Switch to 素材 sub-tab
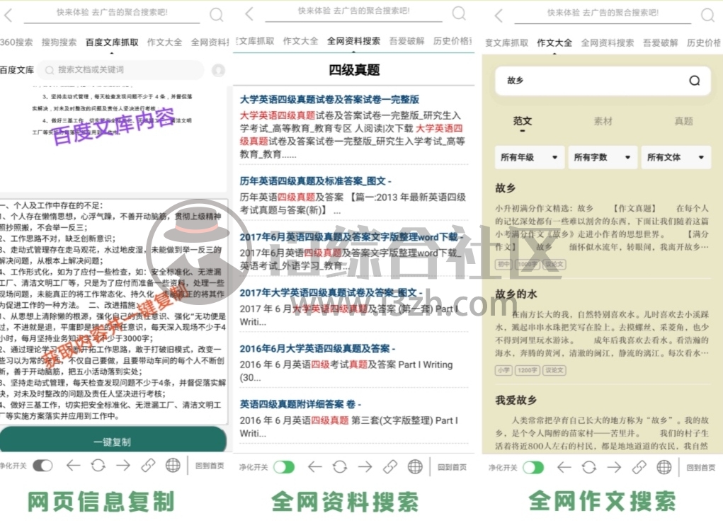This screenshot has width=723, height=523. point(603,122)
